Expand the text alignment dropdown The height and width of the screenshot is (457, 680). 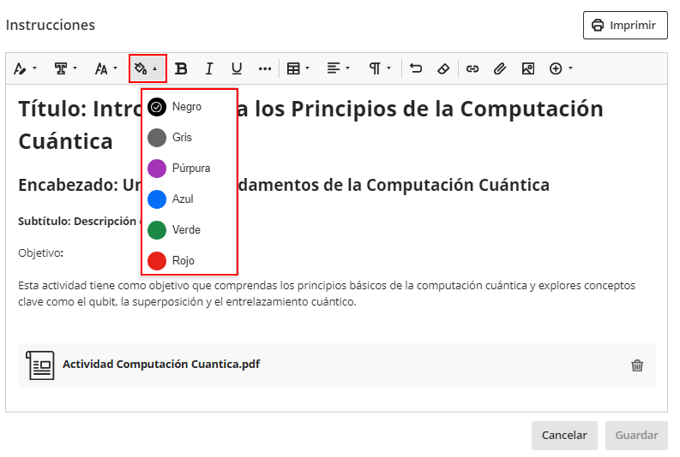[338, 68]
